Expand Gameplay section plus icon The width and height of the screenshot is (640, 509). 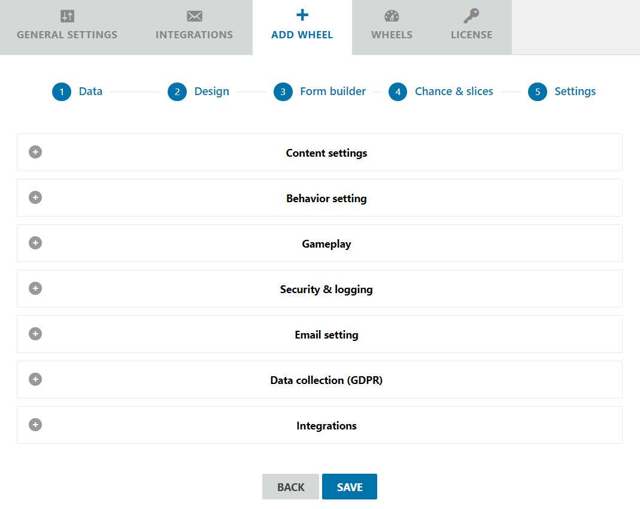tap(35, 243)
